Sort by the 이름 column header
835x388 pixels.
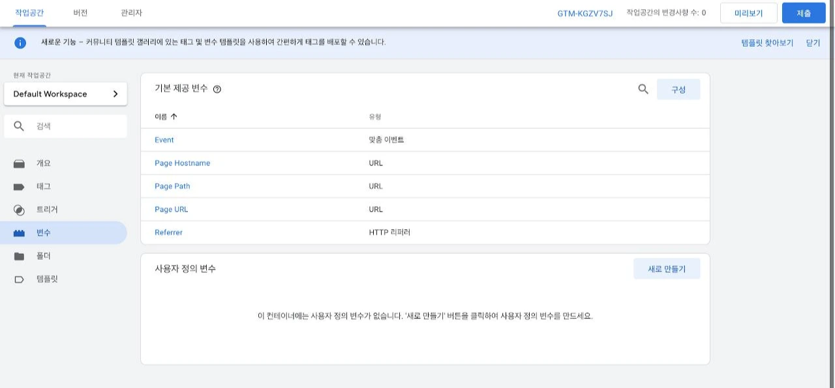(x=160, y=117)
